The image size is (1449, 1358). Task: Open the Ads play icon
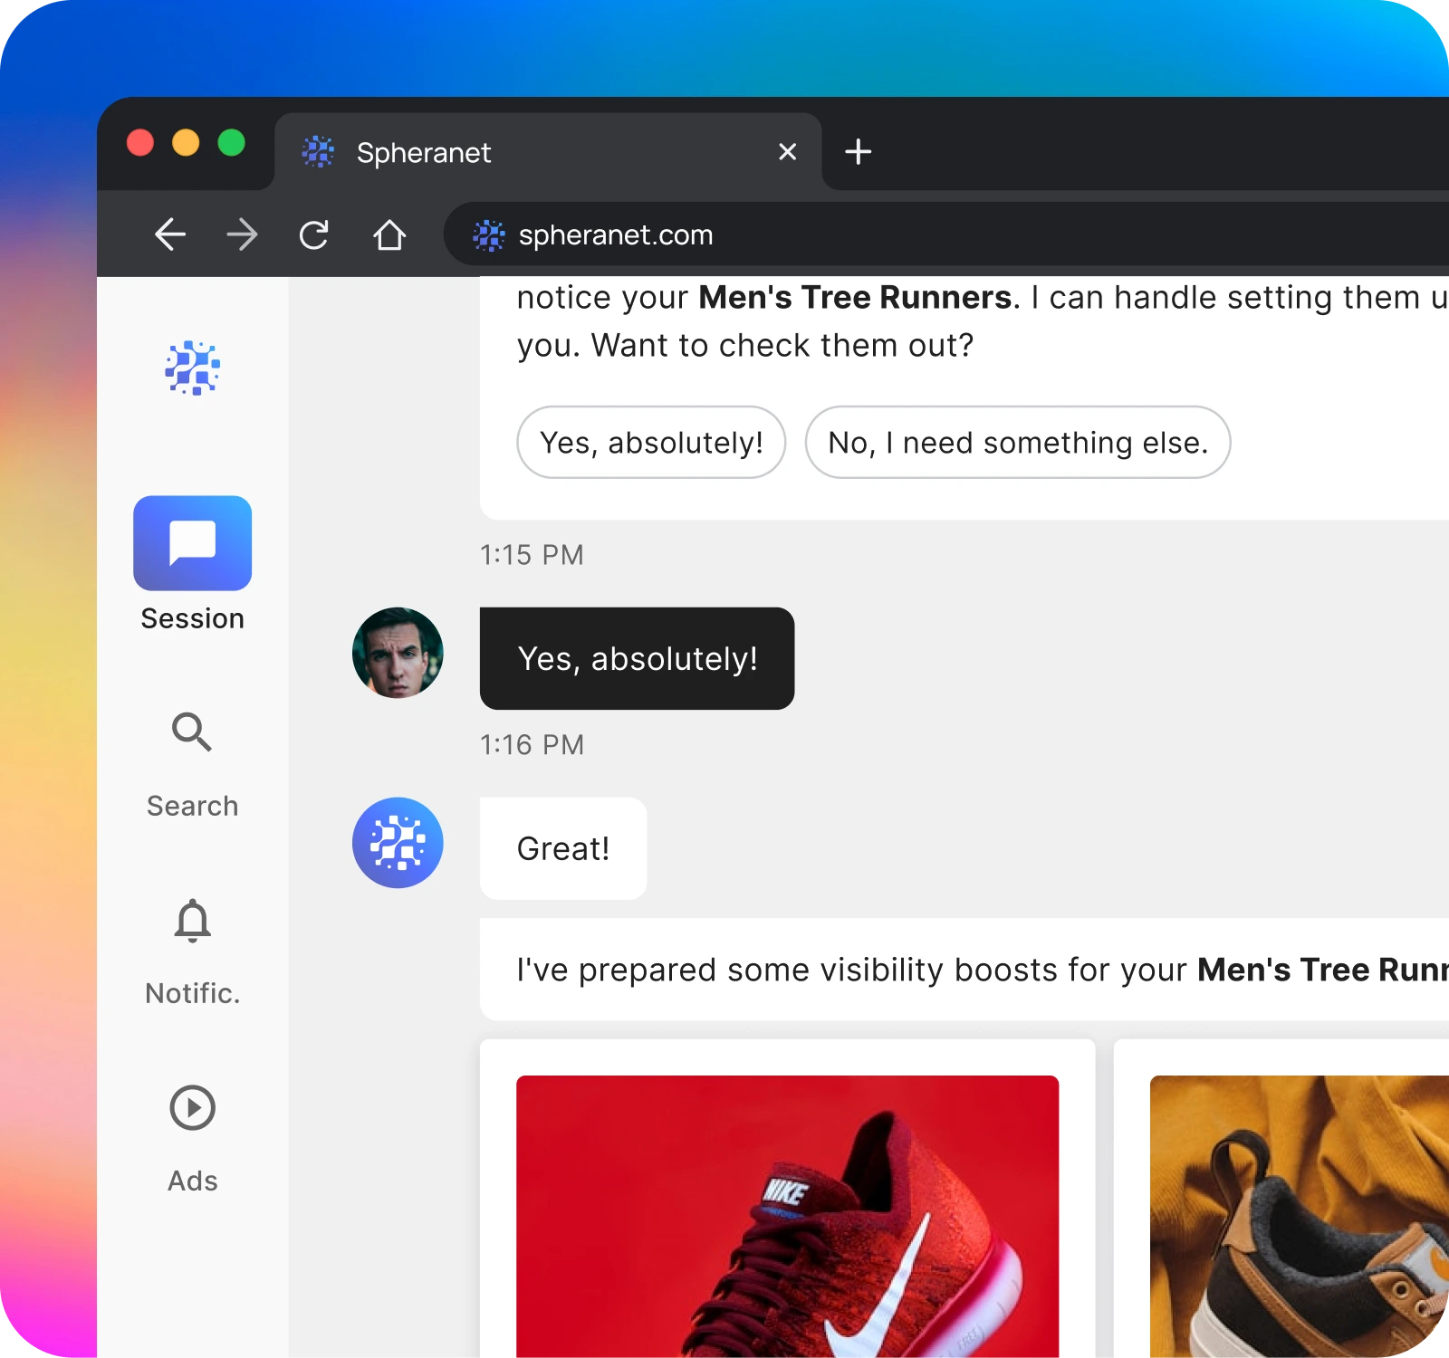[192, 1108]
